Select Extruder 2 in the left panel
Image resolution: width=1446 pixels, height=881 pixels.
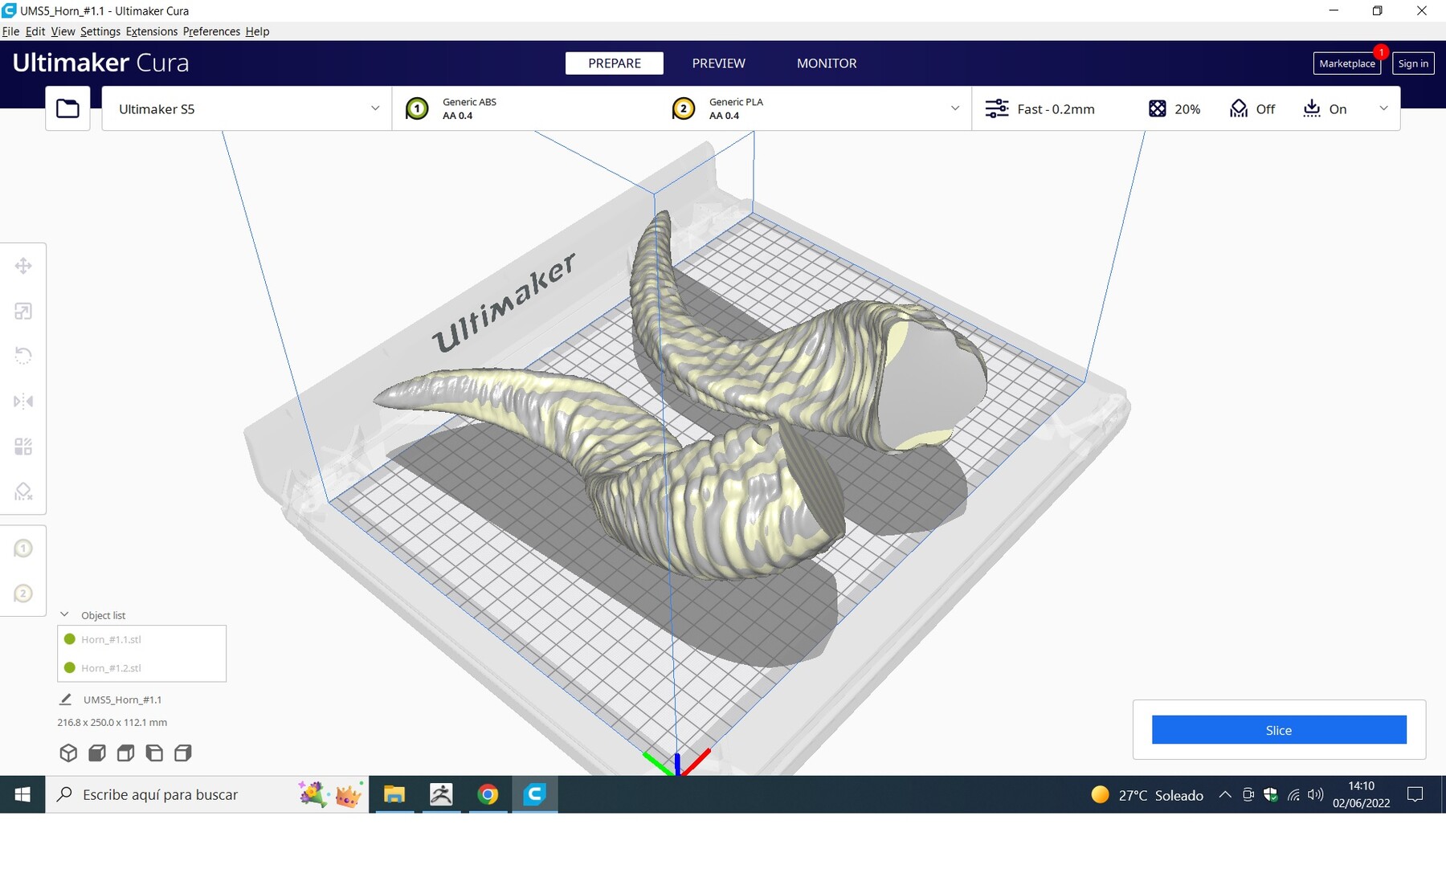(x=23, y=593)
